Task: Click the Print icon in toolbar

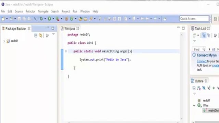Action: coord(29,19)
